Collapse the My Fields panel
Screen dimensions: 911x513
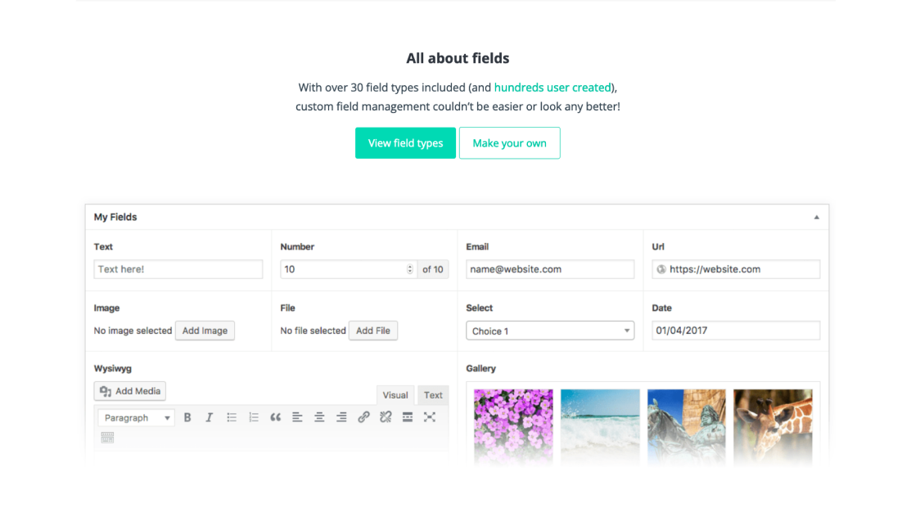click(x=815, y=216)
